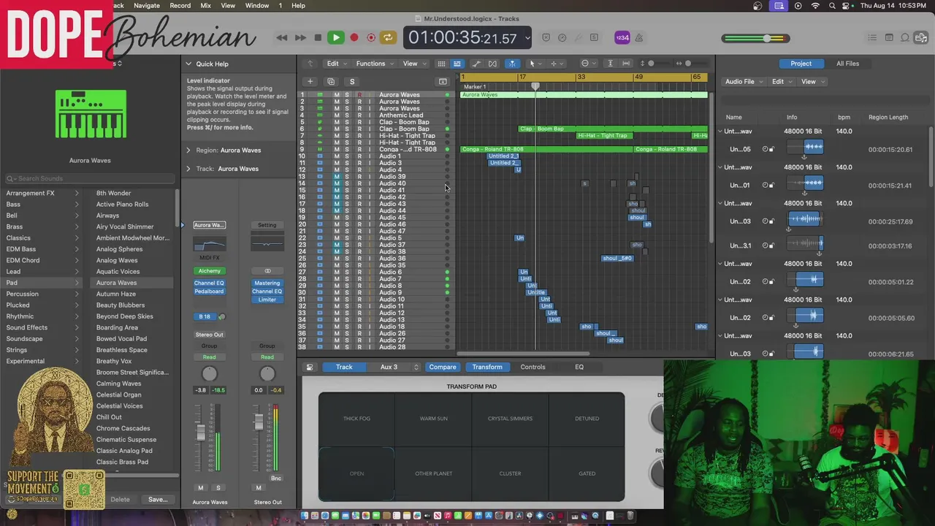Open the Loop Browser button
Screen dimensions: 935x526
tap(905, 37)
